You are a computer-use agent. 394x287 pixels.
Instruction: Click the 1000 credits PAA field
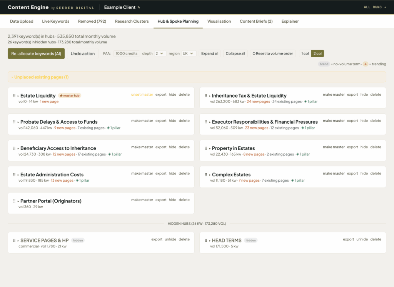click(x=126, y=53)
